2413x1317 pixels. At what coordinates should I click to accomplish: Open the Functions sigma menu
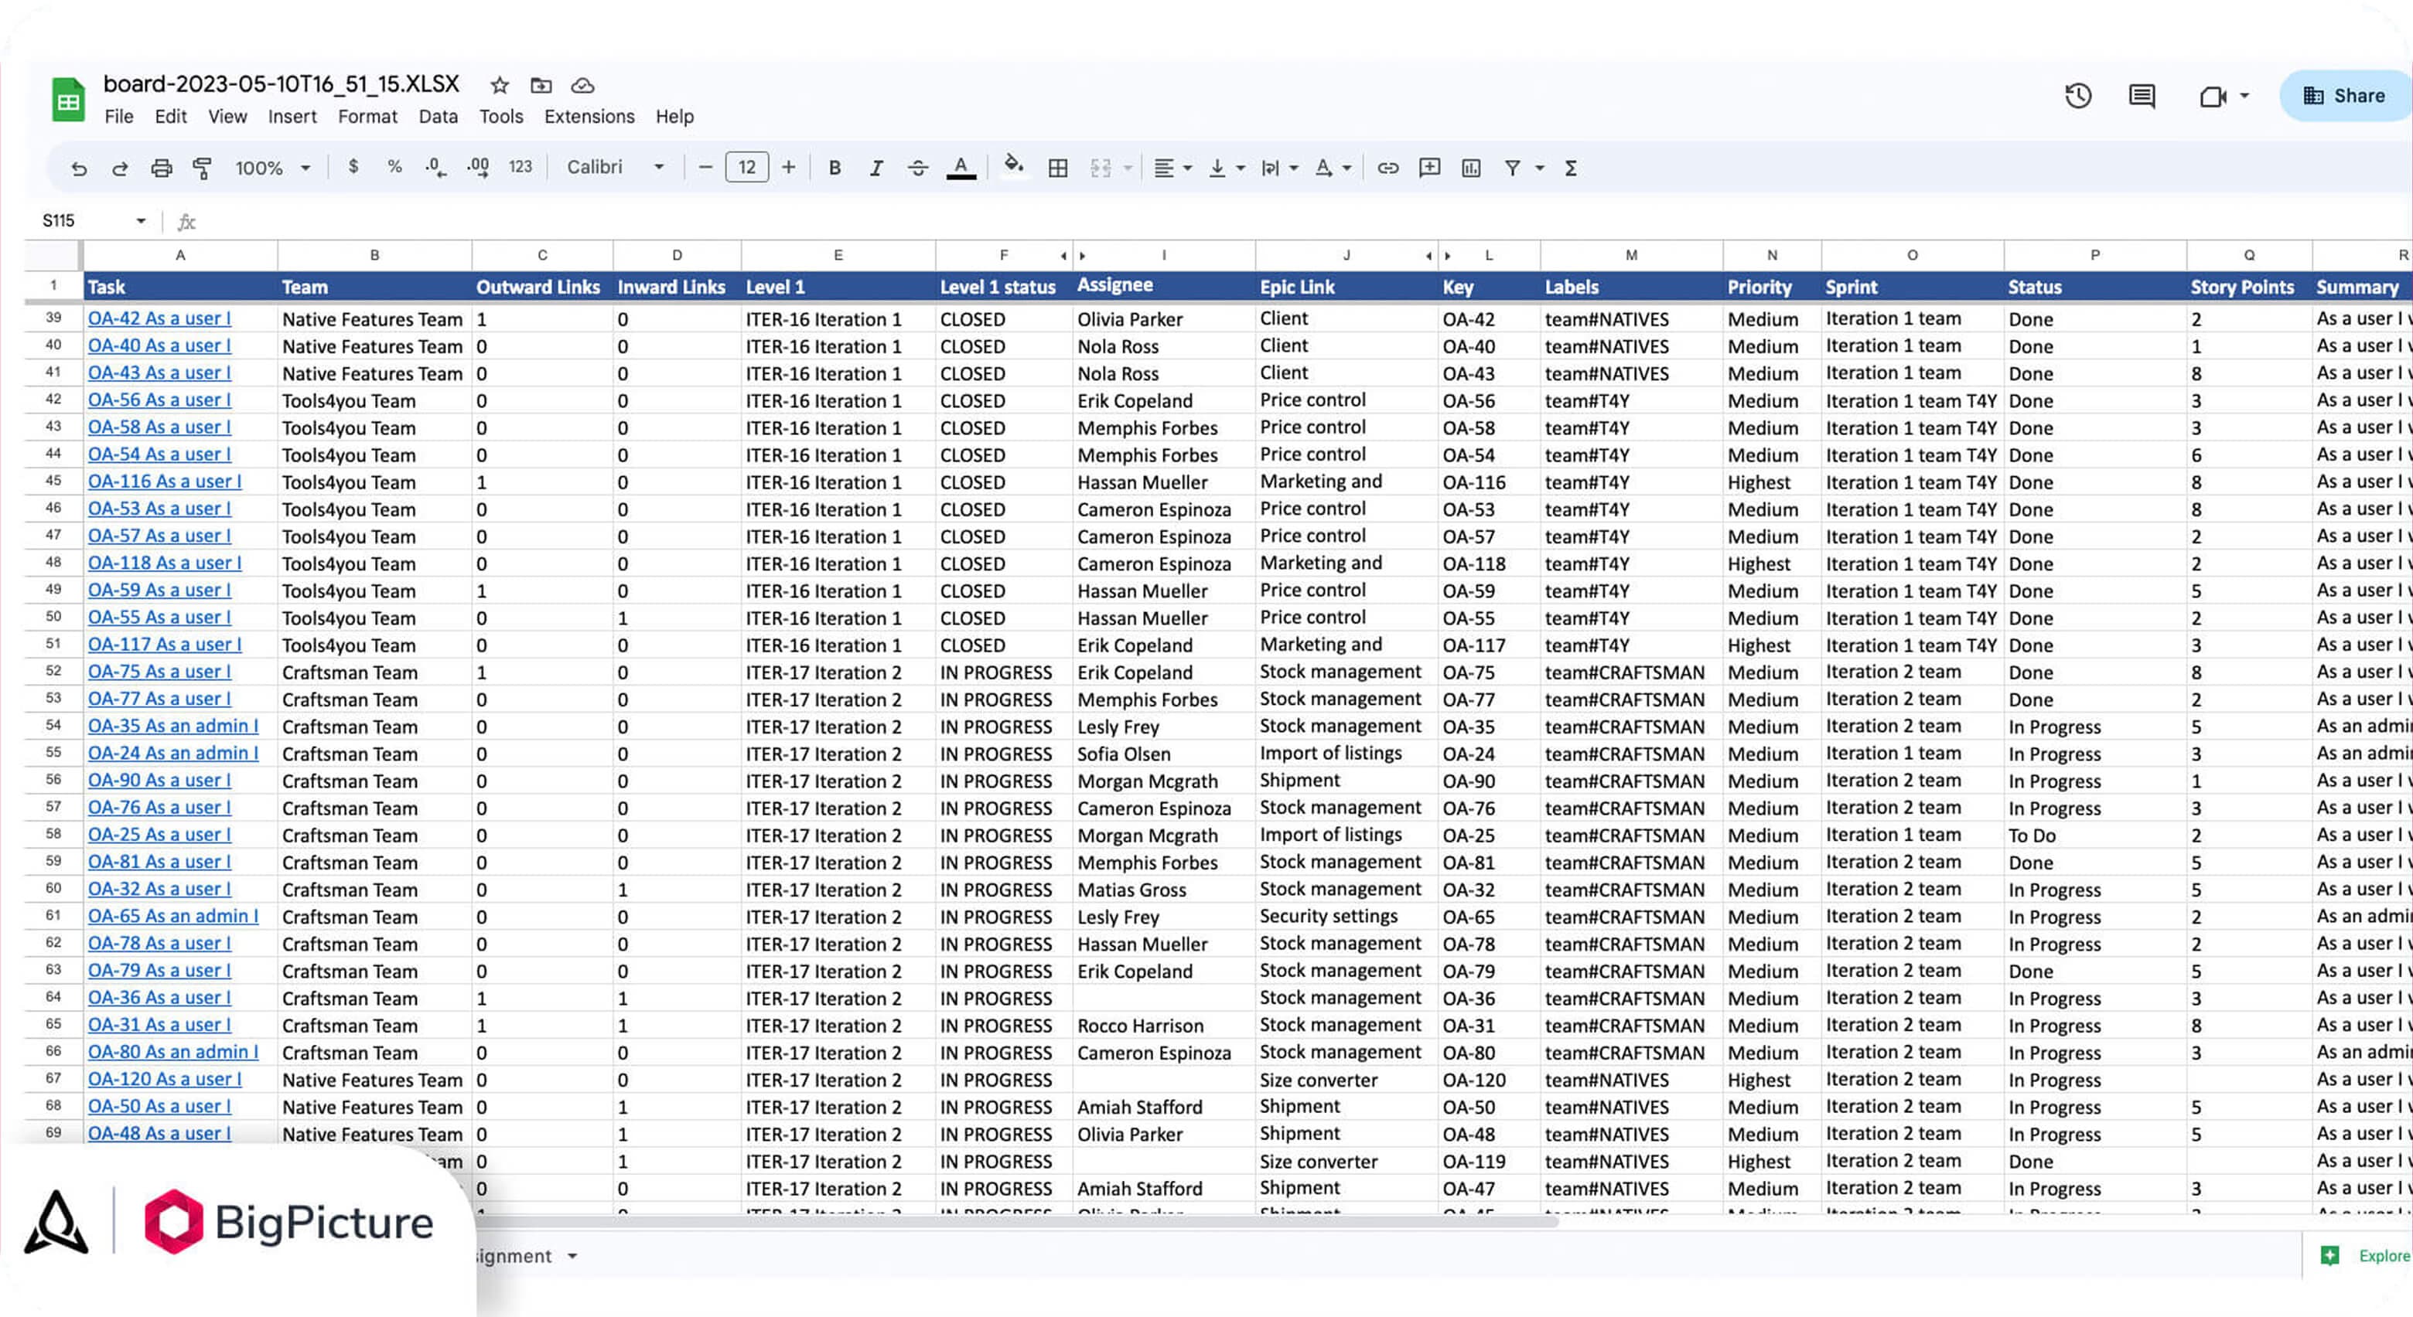pos(1571,168)
